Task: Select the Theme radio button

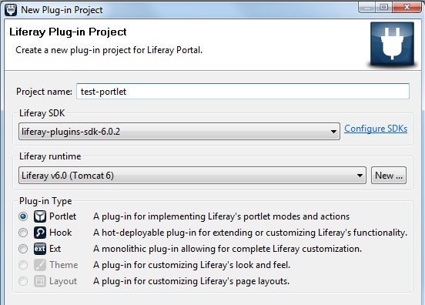Action: [x=23, y=265]
